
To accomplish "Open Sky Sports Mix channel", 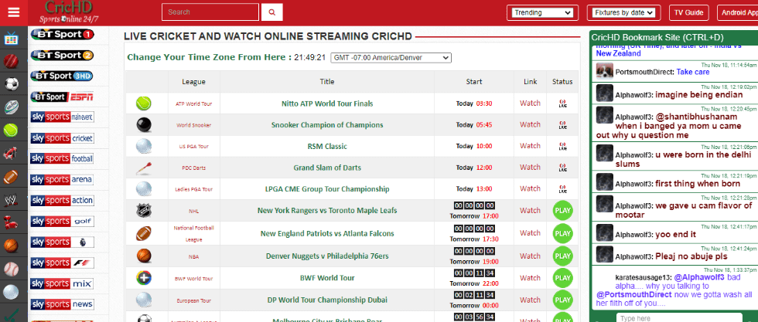I will [x=63, y=283].
